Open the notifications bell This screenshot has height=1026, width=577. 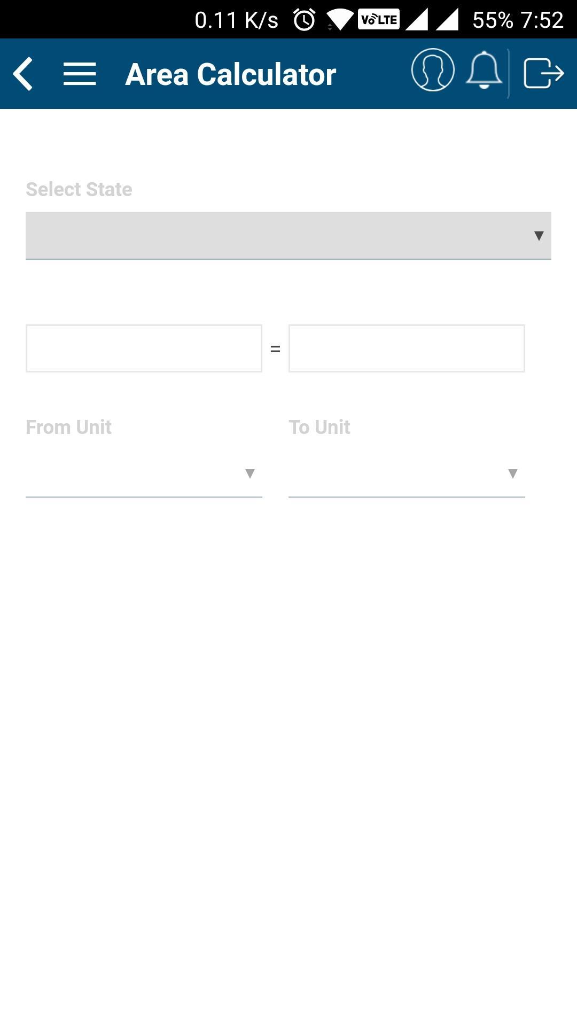pyautogui.click(x=484, y=71)
